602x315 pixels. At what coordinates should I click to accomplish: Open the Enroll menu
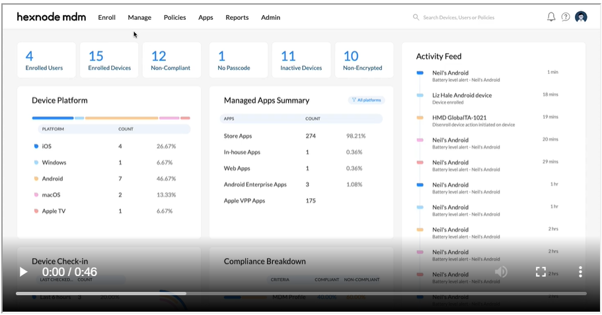[106, 18]
